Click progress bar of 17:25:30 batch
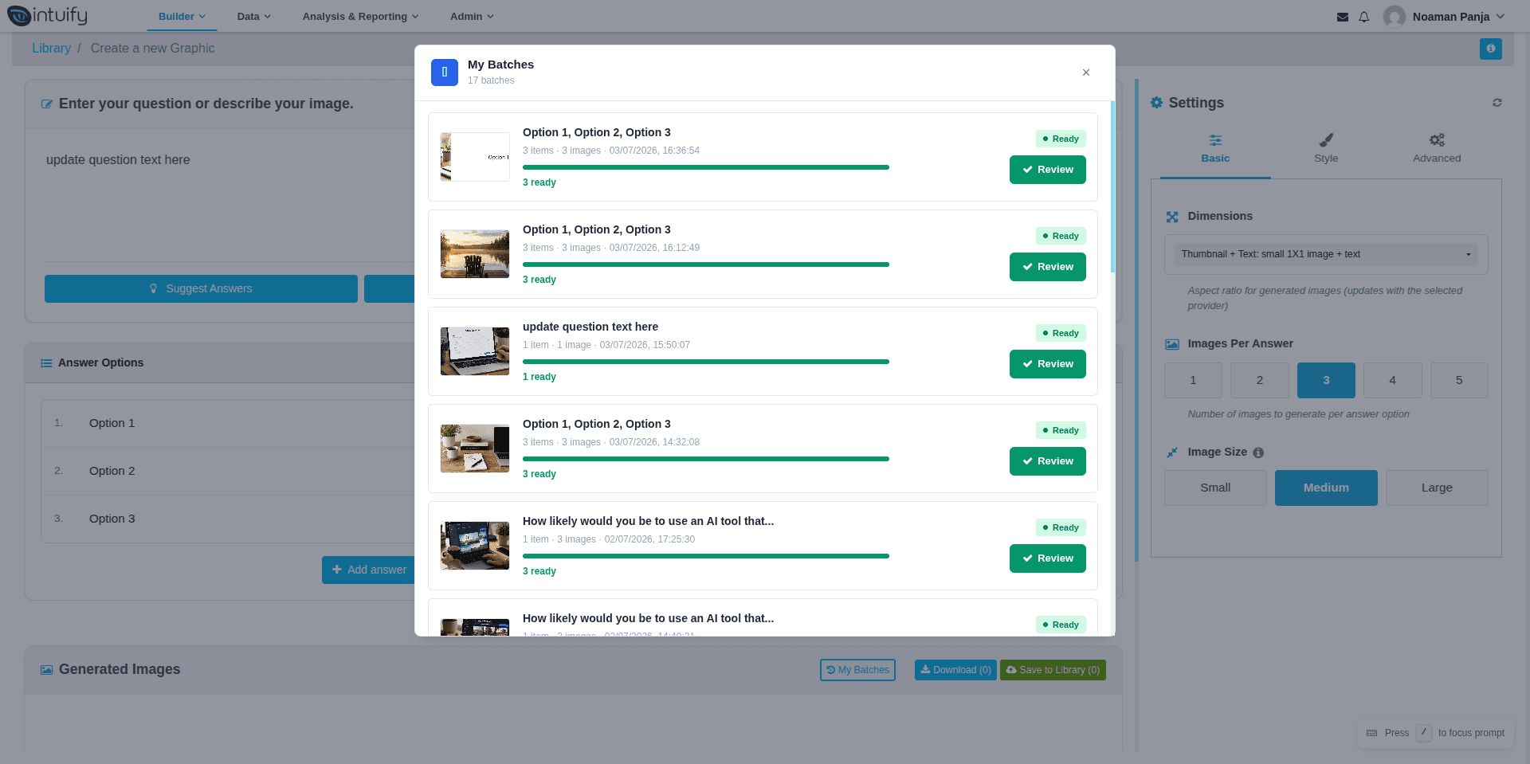This screenshot has height=764, width=1530. click(x=706, y=556)
